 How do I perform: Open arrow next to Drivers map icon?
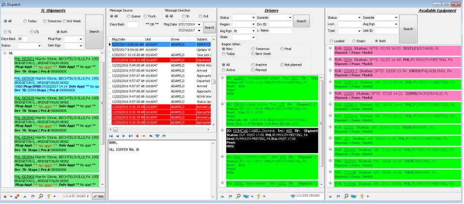pos(252,197)
